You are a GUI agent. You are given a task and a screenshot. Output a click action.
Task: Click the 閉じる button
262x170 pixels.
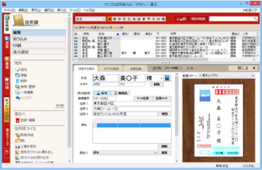(243, 68)
